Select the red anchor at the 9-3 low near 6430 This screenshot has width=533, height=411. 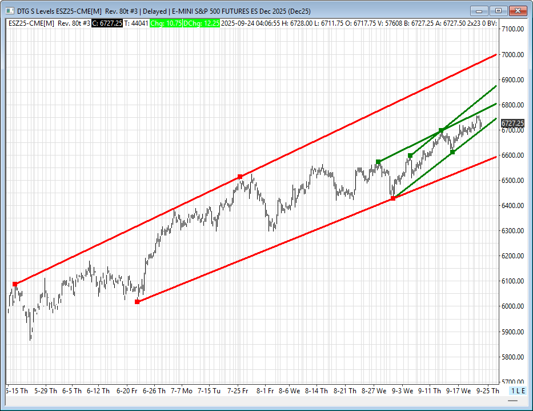[393, 198]
